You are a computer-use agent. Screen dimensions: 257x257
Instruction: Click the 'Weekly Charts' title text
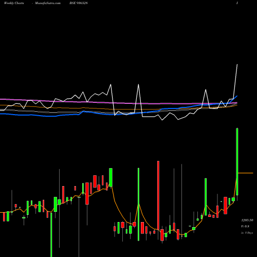[14, 3]
